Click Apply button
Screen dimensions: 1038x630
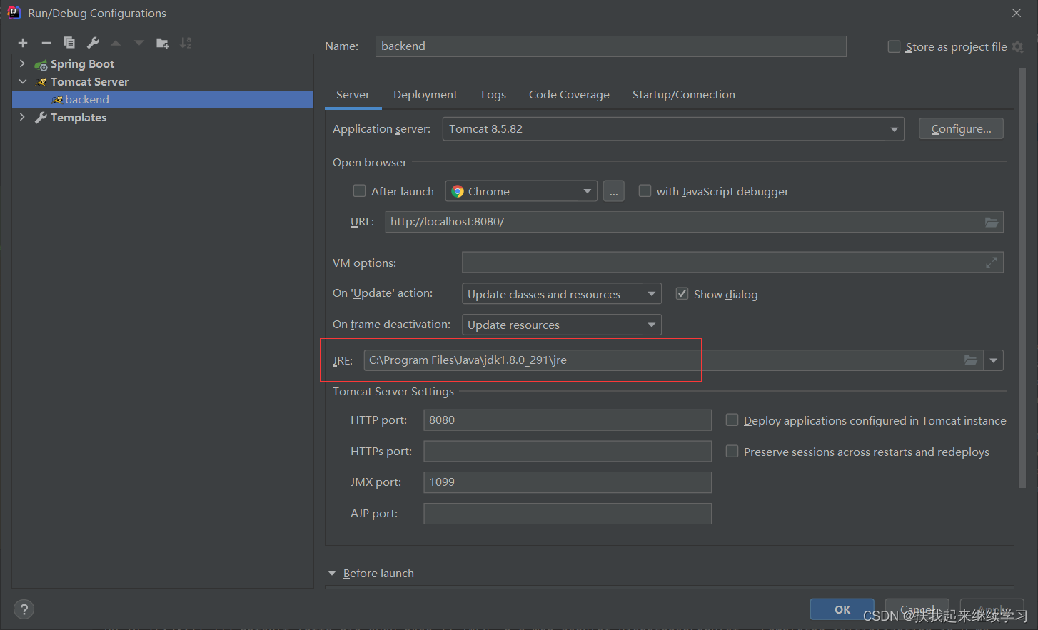(x=992, y=609)
